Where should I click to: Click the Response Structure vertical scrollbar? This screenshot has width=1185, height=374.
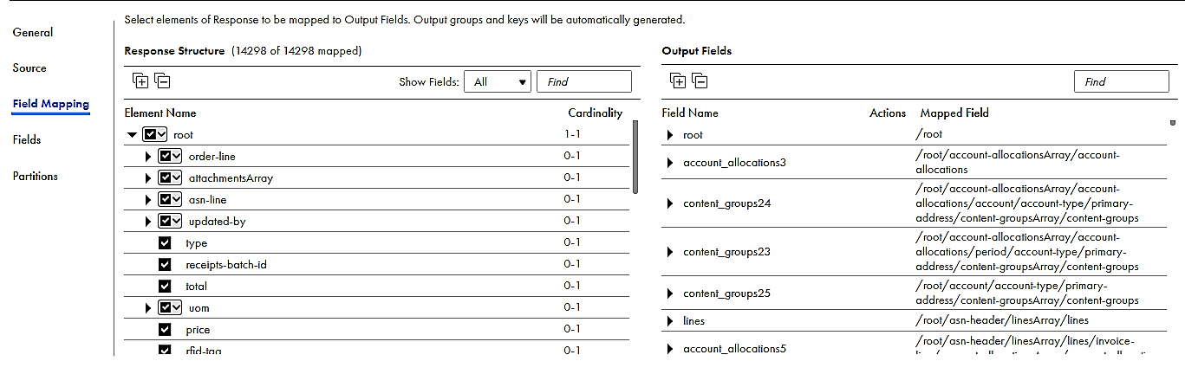[x=636, y=157]
